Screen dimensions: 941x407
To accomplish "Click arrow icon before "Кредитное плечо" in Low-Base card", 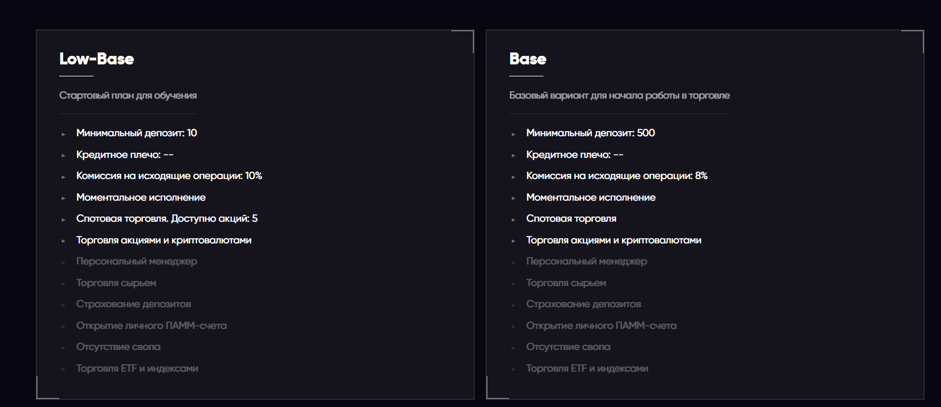I will [x=63, y=156].
